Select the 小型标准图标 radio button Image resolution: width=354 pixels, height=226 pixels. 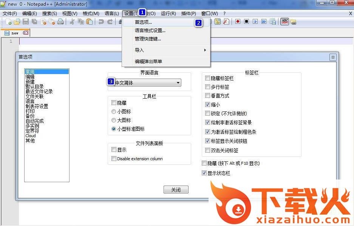coord(114,129)
